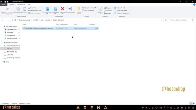This screenshot has height=110, width=196.
Task: Click the search magnifier icon
Action: (193, 20)
